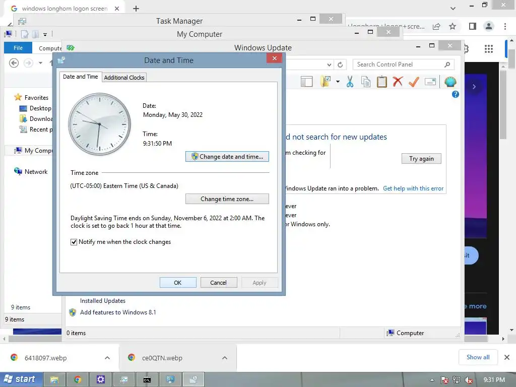516x387 pixels.
Task: Click the Command Prompt taskbar icon
Action: click(x=147, y=380)
